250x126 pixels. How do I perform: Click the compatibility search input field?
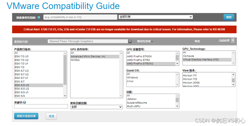(80, 17)
